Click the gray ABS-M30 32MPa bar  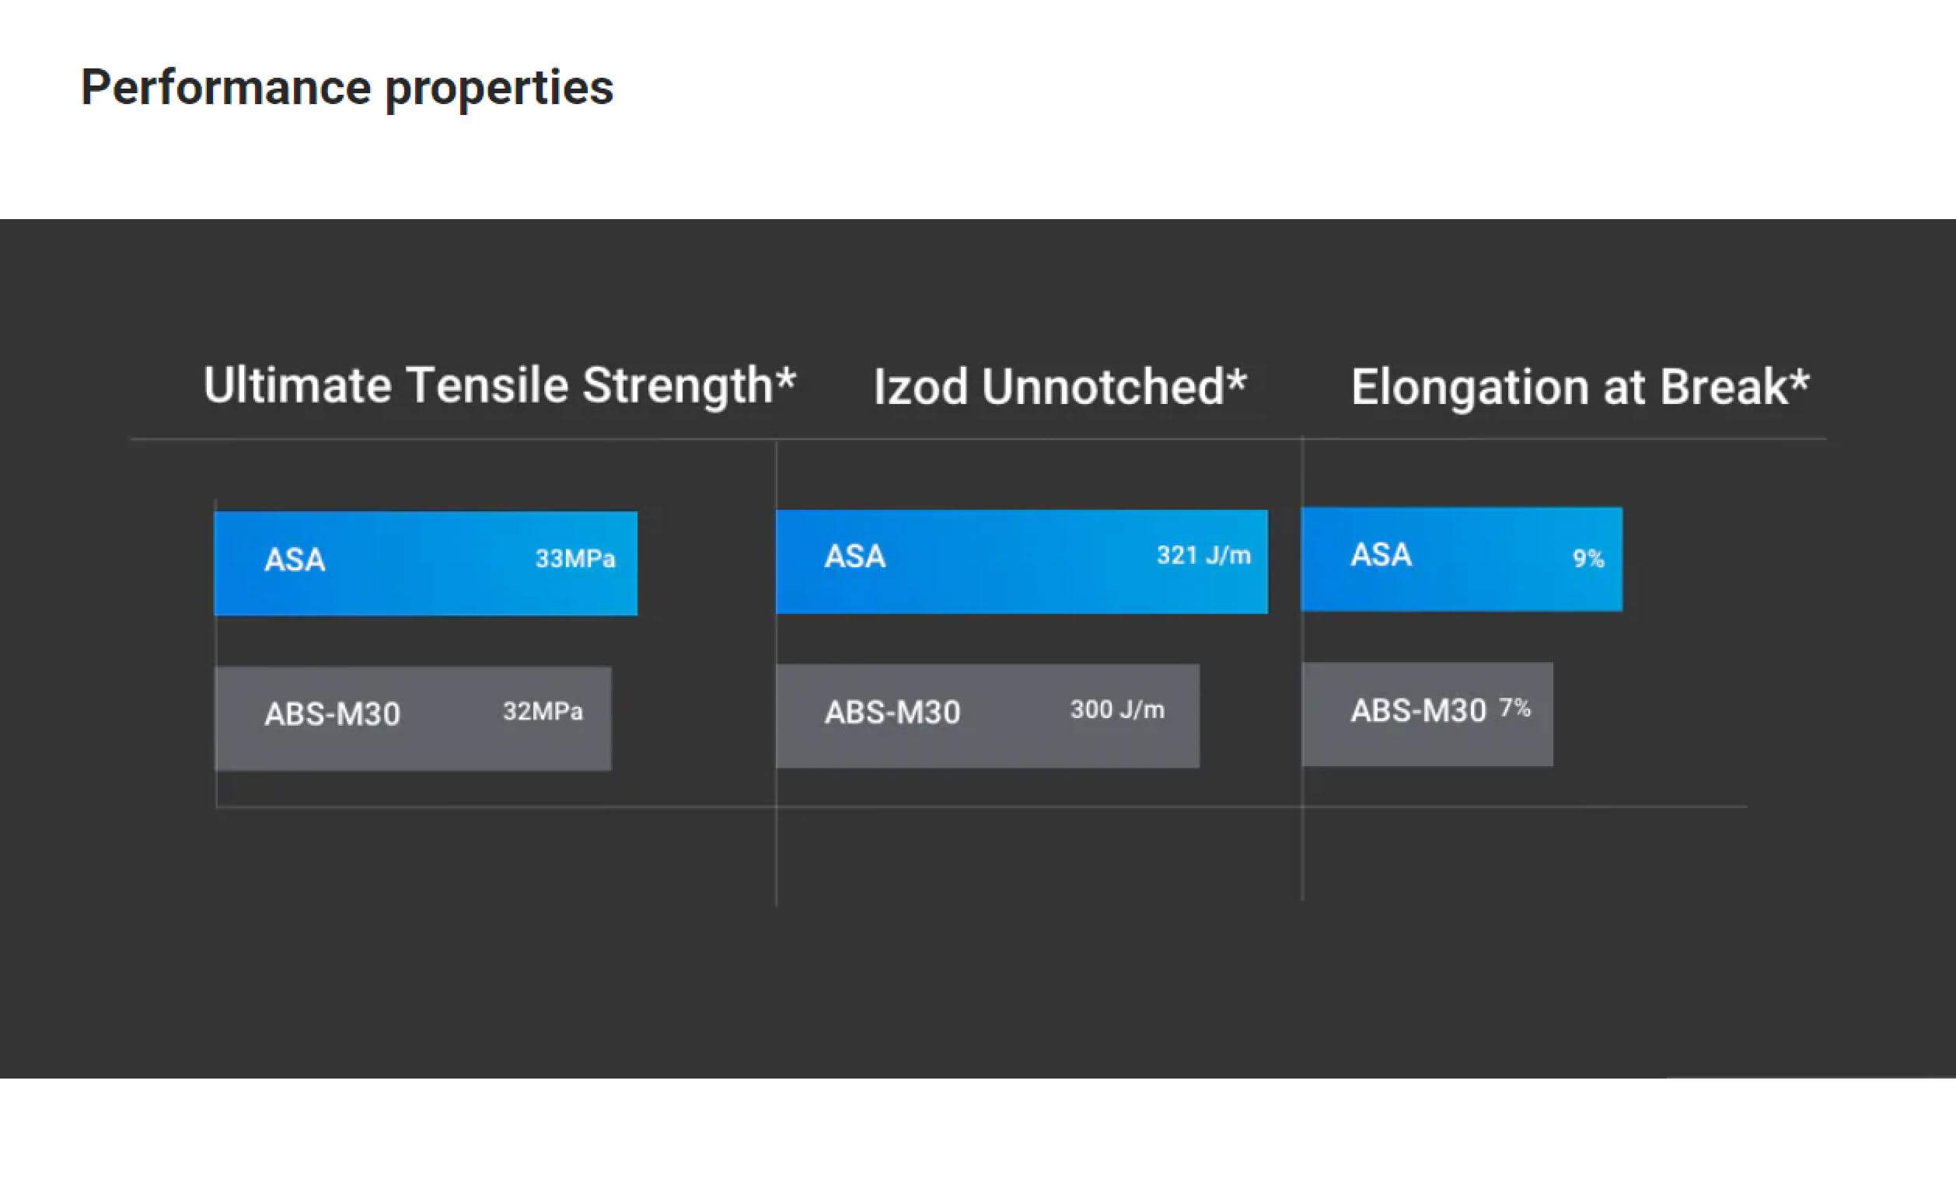[413, 718]
